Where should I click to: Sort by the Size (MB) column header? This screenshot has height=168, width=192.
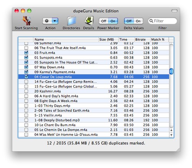[109, 40]
